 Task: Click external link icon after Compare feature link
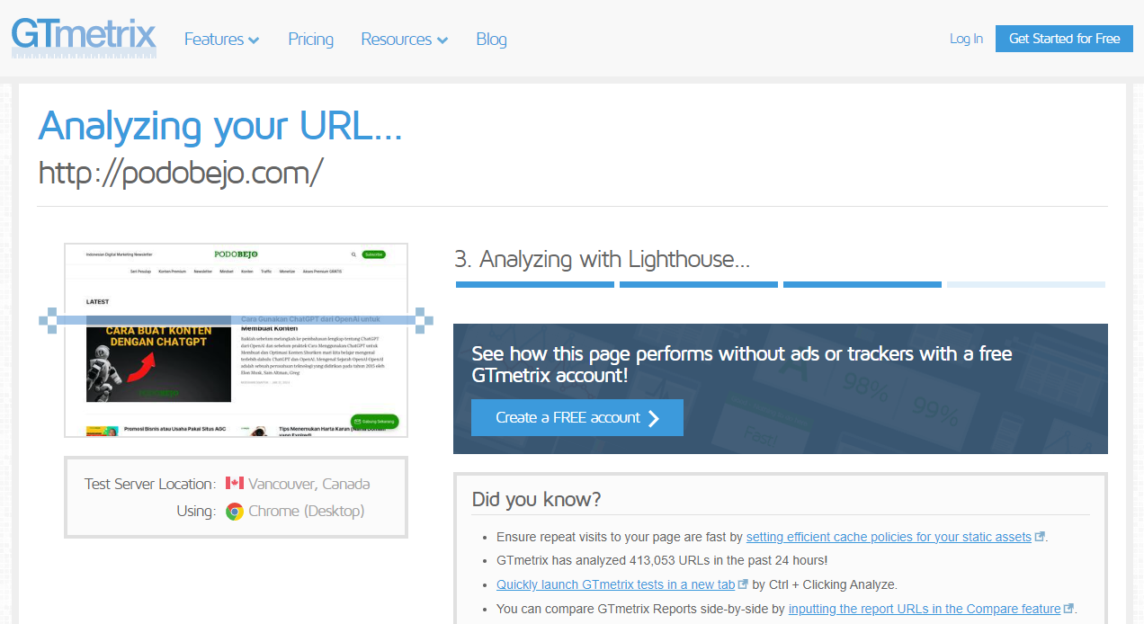[x=1068, y=609]
